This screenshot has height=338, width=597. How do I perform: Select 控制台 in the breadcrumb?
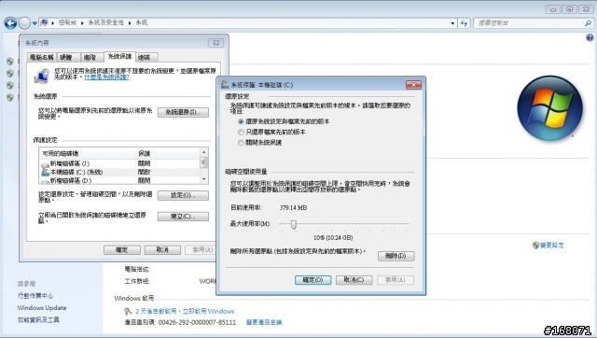tap(67, 22)
